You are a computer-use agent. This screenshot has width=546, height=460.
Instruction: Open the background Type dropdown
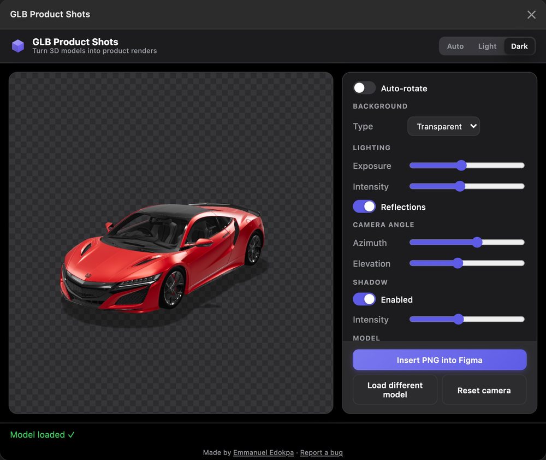click(x=443, y=126)
